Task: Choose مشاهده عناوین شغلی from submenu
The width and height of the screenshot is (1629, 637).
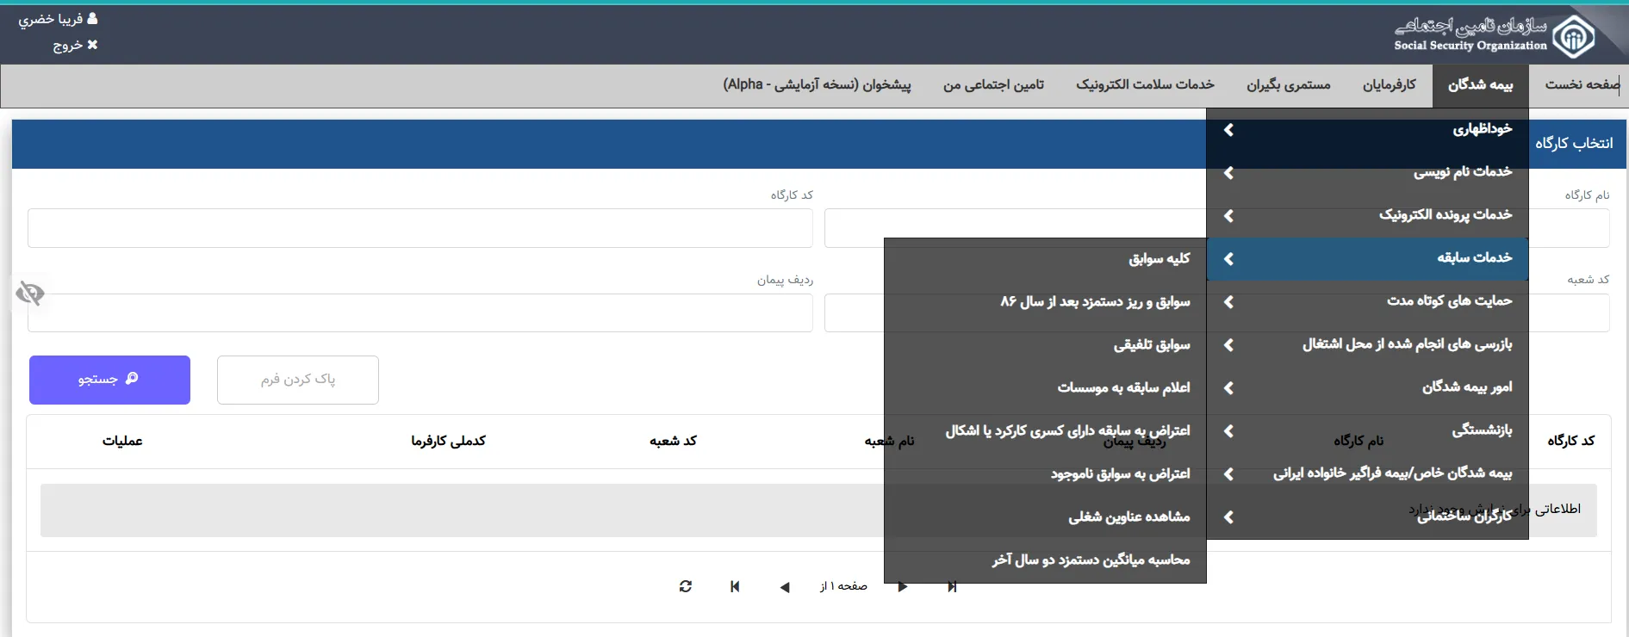Action: pyautogui.click(x=1045, y=517)
